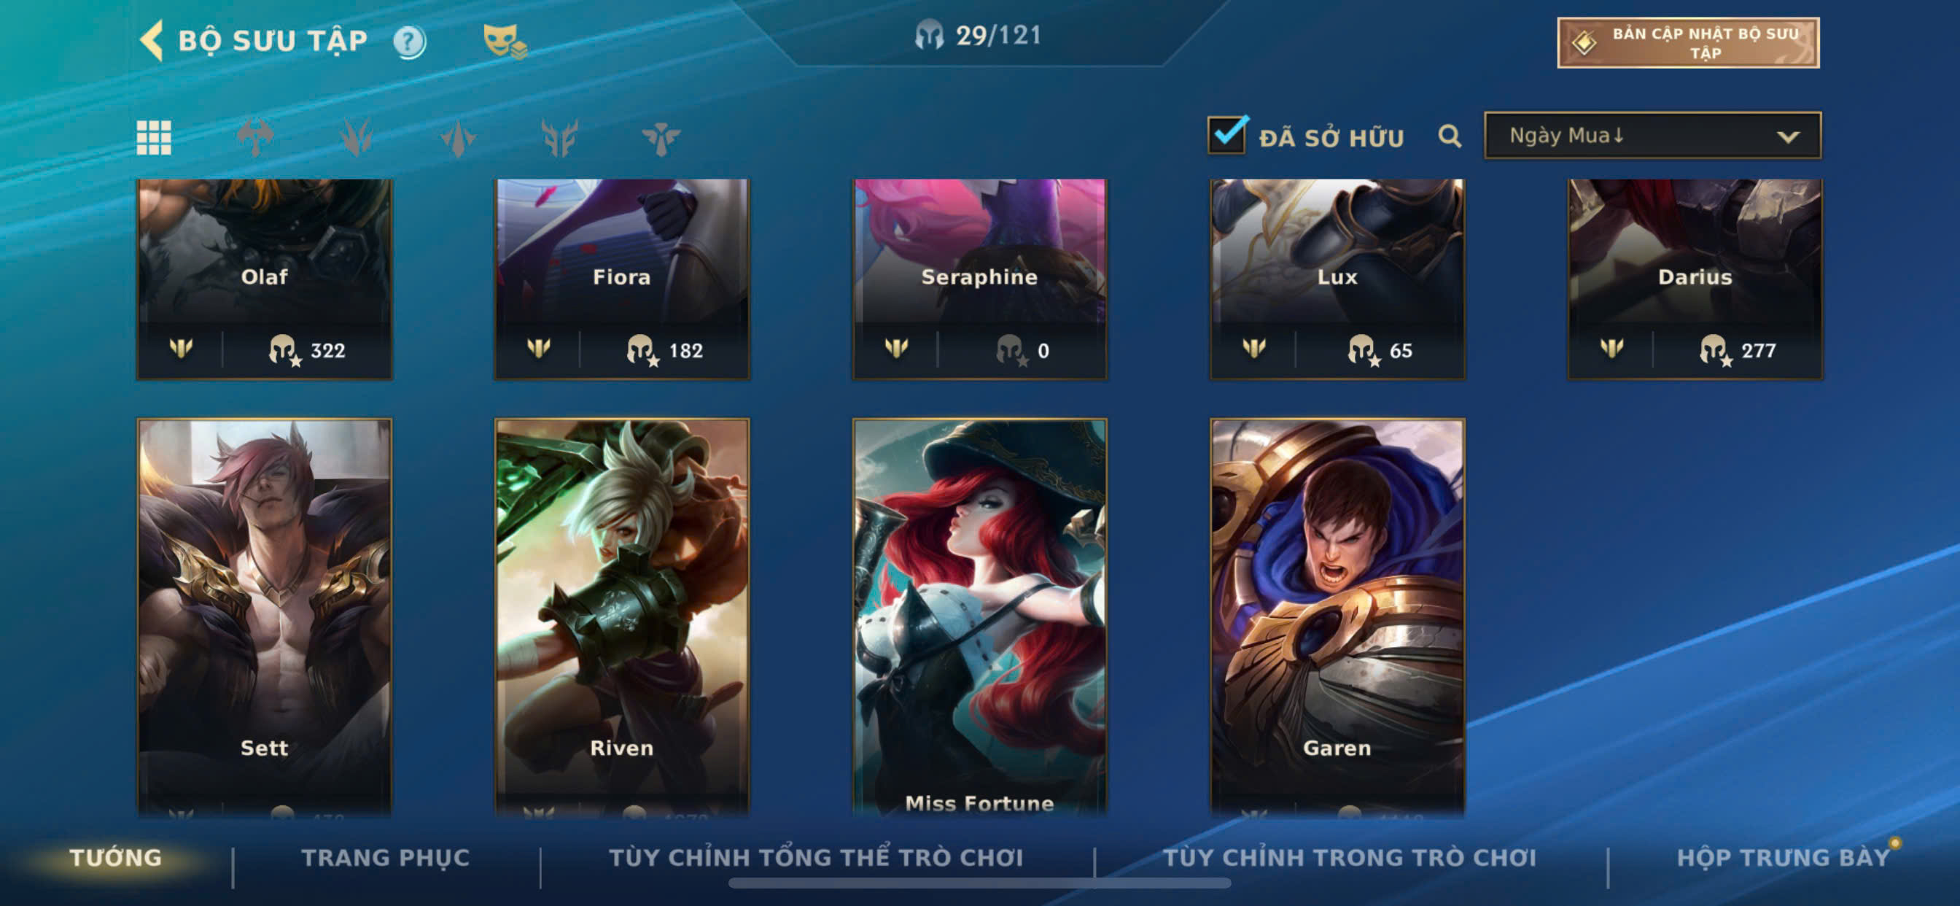This screenshot has height=906, width=1960.
Task: Click the dropdown chevron arrow for sorting
Action: pos(1788,137)
